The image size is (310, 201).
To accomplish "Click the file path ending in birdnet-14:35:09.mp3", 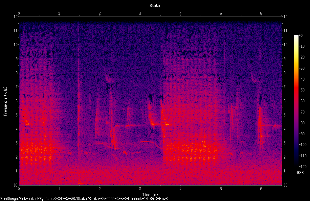I will 84,199.
